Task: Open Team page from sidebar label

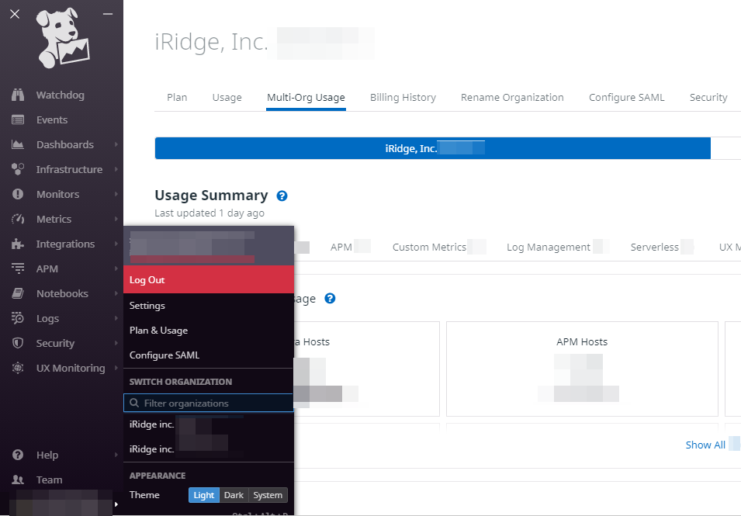Action: pos(49,480)
